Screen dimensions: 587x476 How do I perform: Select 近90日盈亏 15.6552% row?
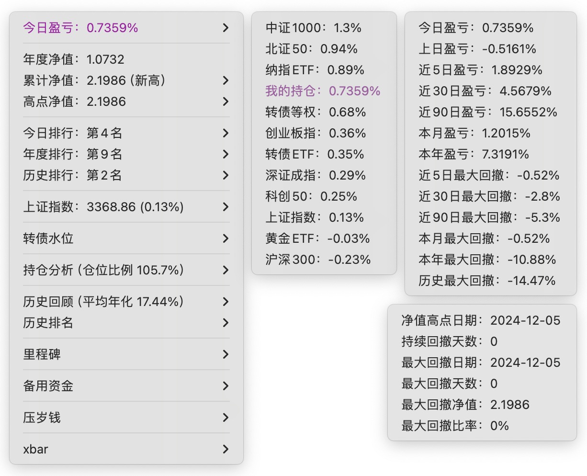487,112
